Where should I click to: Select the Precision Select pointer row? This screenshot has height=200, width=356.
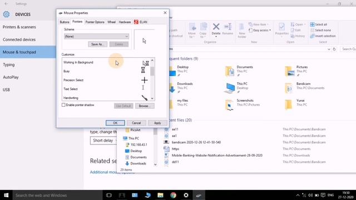[106, 80]
